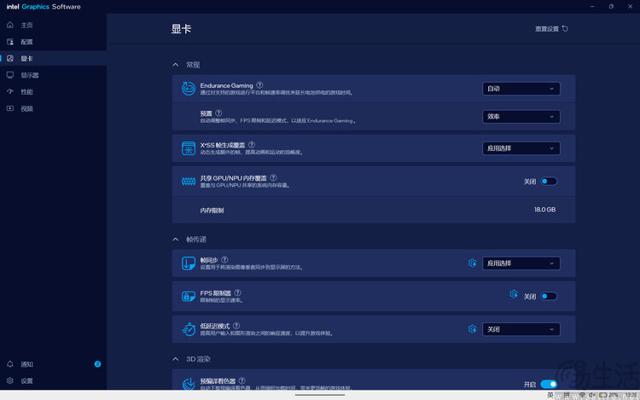Click the 共享 GPU/NPU 内存覆盖 memory icon
This screenshot has height=400, width=640.
tap(189, 182)
